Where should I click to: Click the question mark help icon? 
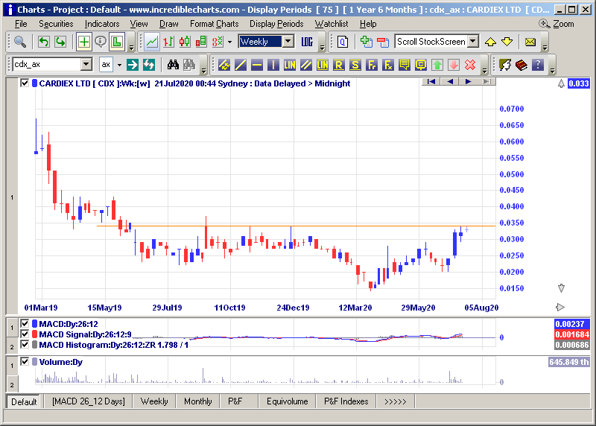[x=537, y=65]
